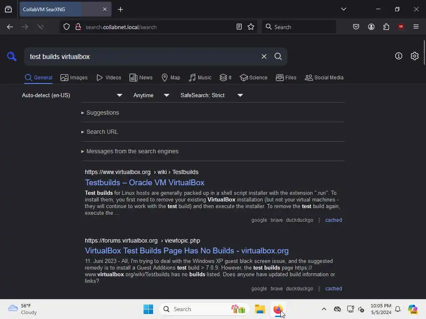Switch to the Science tab

[x=253, y=78]
